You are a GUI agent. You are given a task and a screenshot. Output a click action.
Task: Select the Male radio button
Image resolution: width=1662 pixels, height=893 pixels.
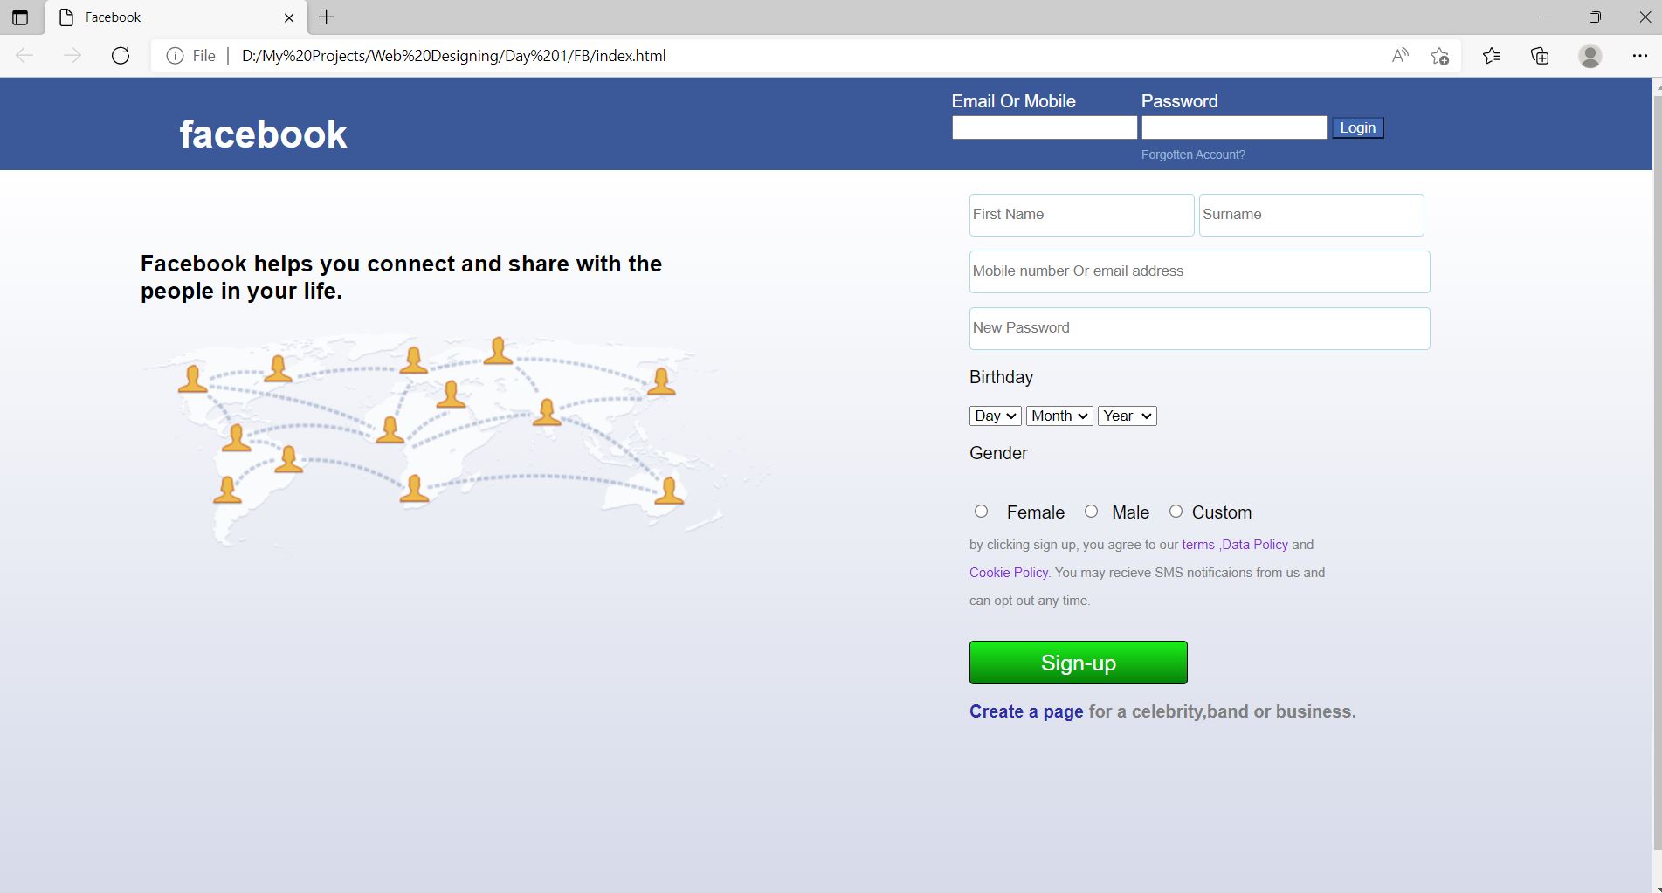[x=1091, y=512]
